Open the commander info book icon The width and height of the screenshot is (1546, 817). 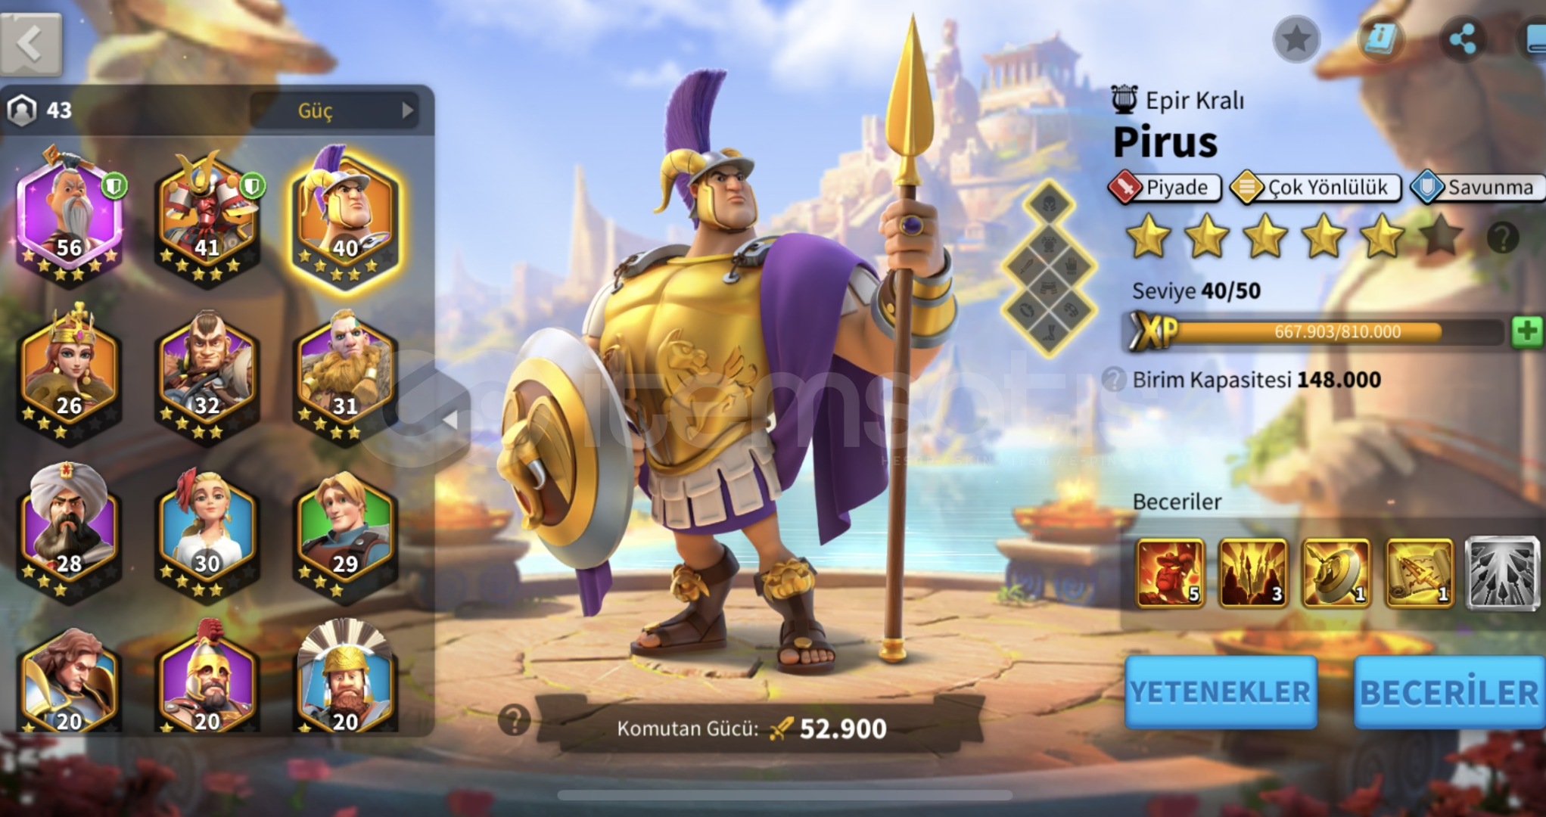click(1381, 39)
